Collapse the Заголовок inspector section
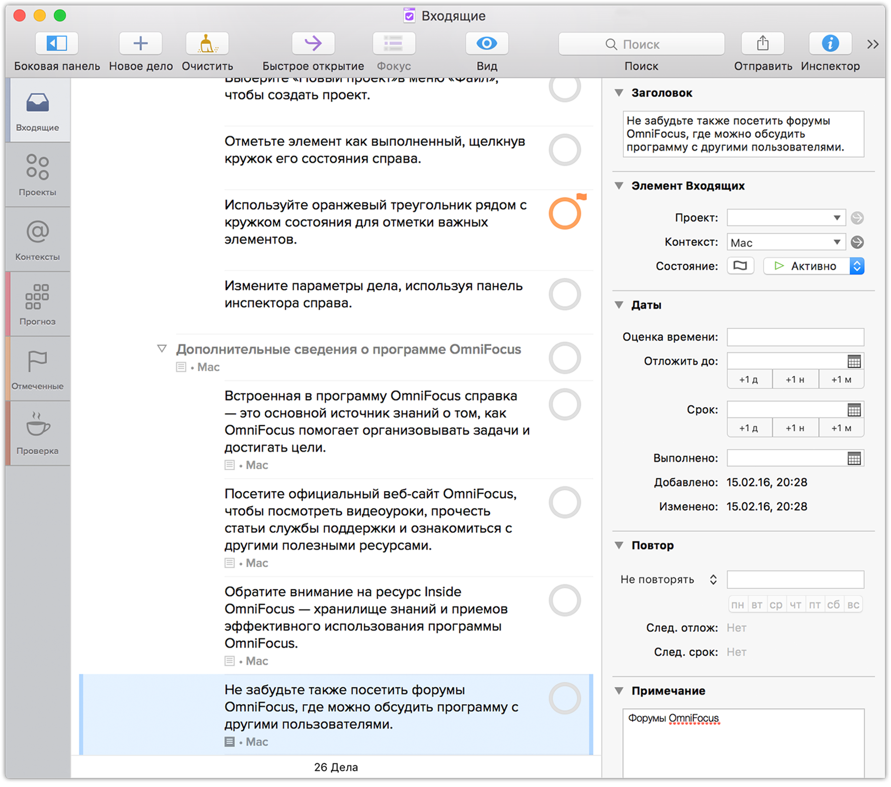The image size is (891, 787). pos(619,93)
